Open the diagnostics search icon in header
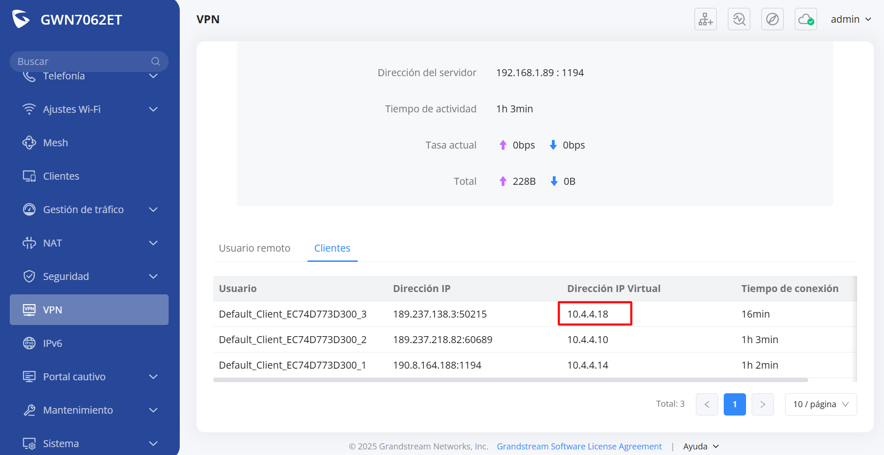Screen dimensions: 884x455 [739, 19]
